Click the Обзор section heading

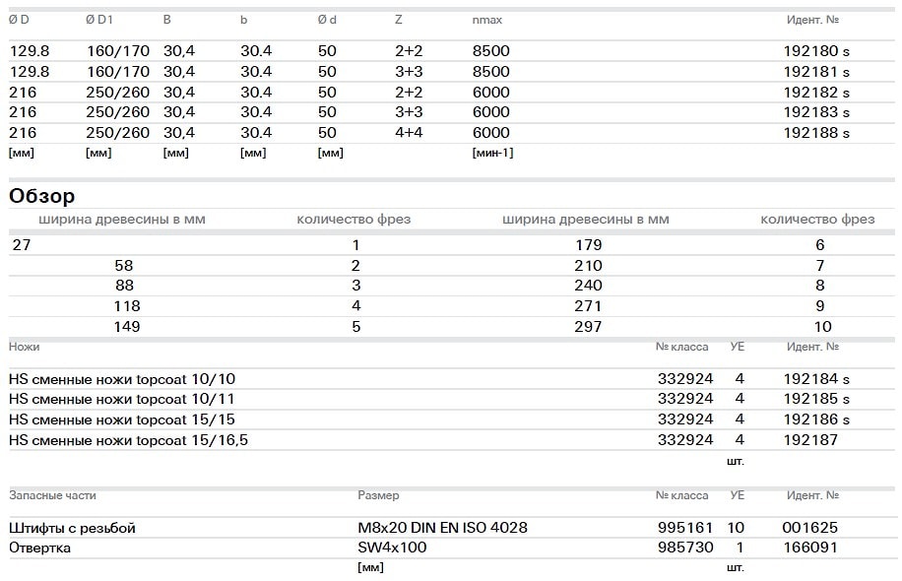pos(42,196)
